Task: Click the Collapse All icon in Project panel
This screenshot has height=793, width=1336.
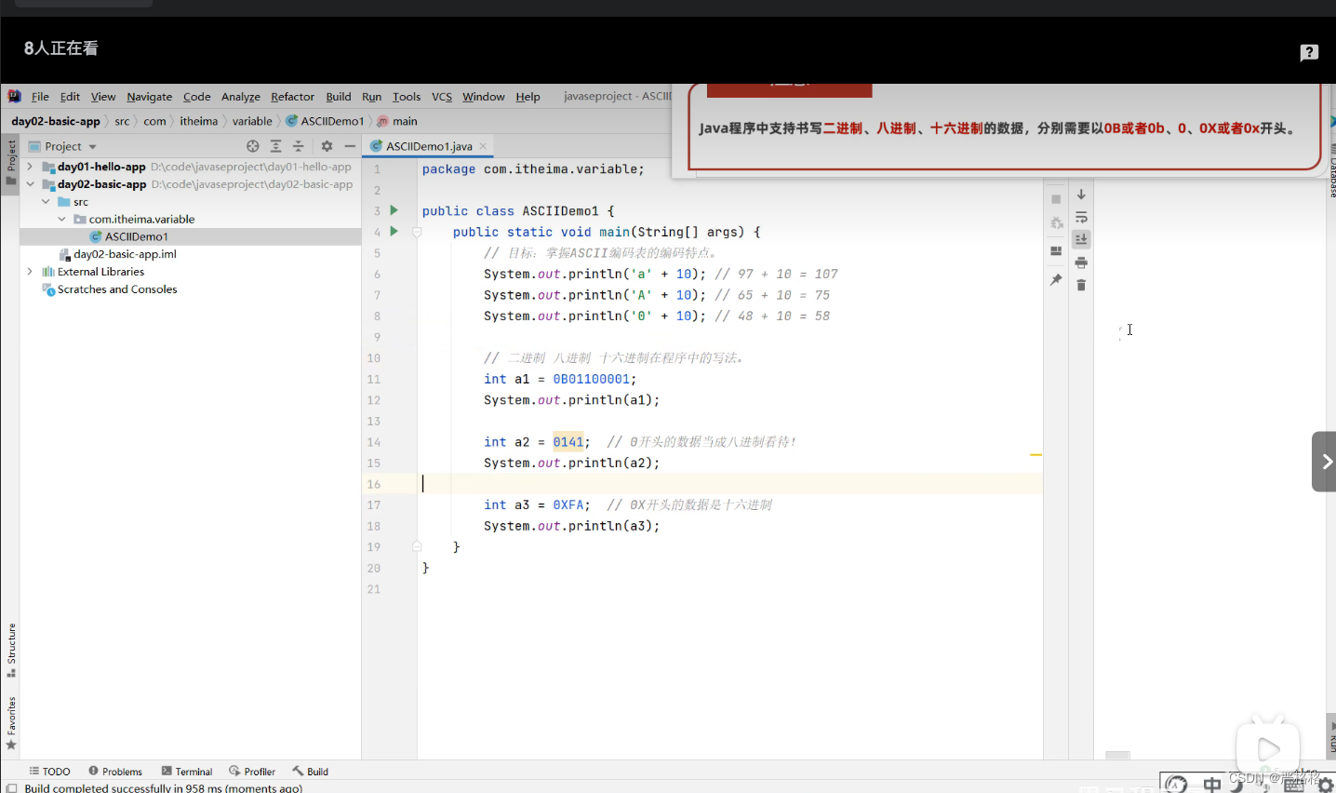Action: coord(298,146)
